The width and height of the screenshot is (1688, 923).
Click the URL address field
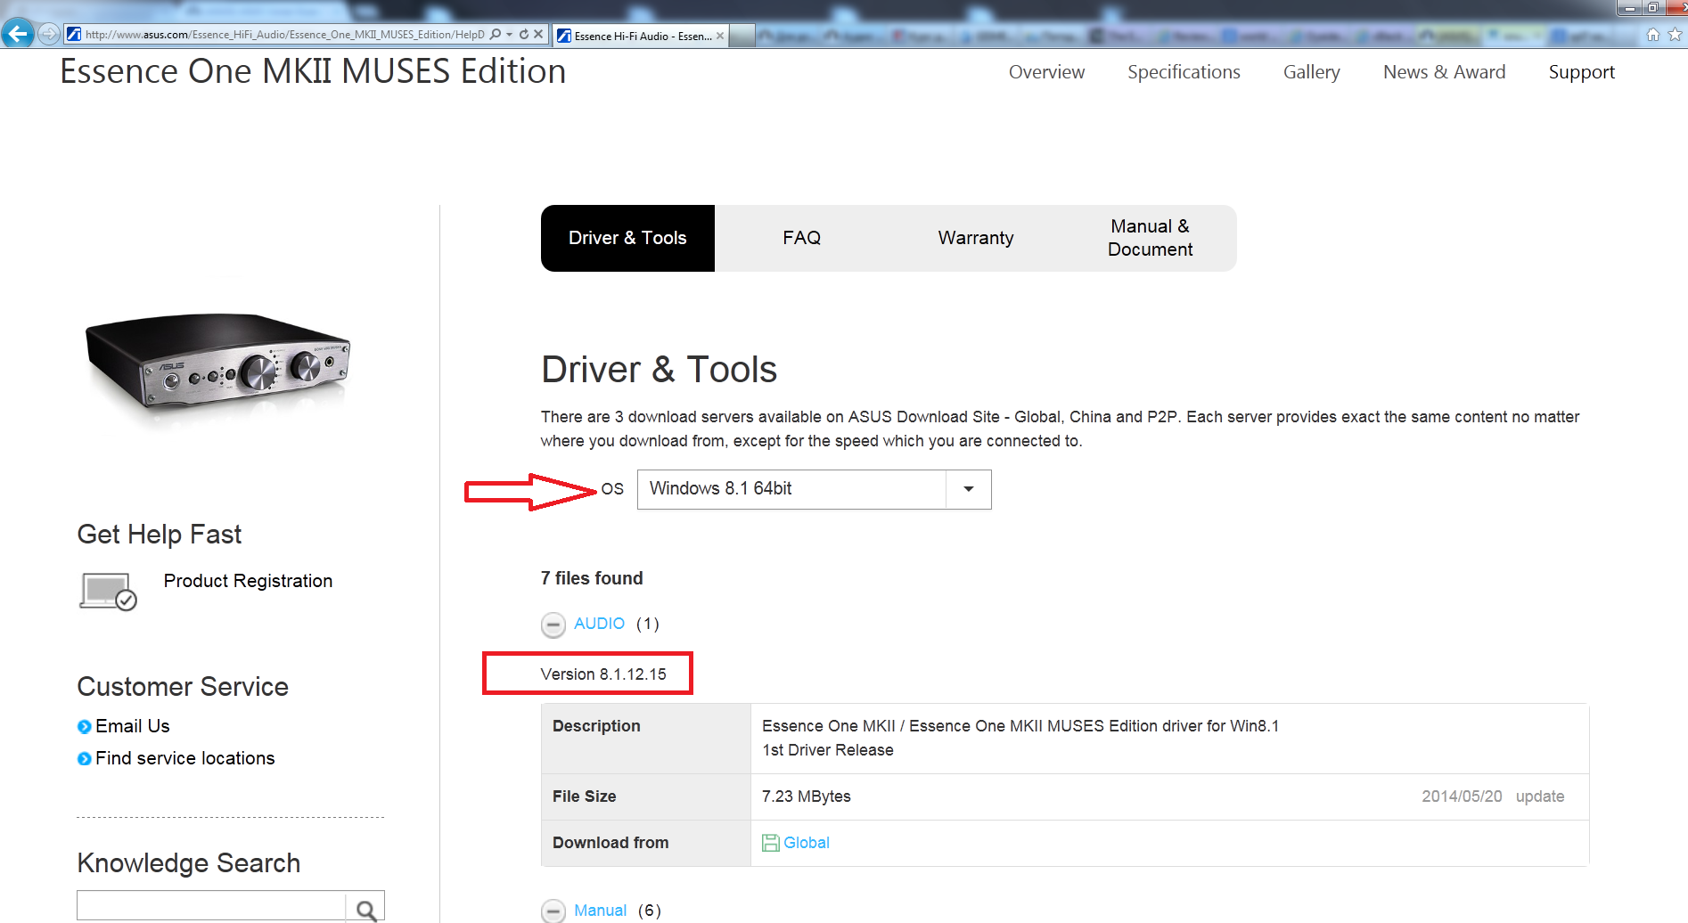[284, 34]
